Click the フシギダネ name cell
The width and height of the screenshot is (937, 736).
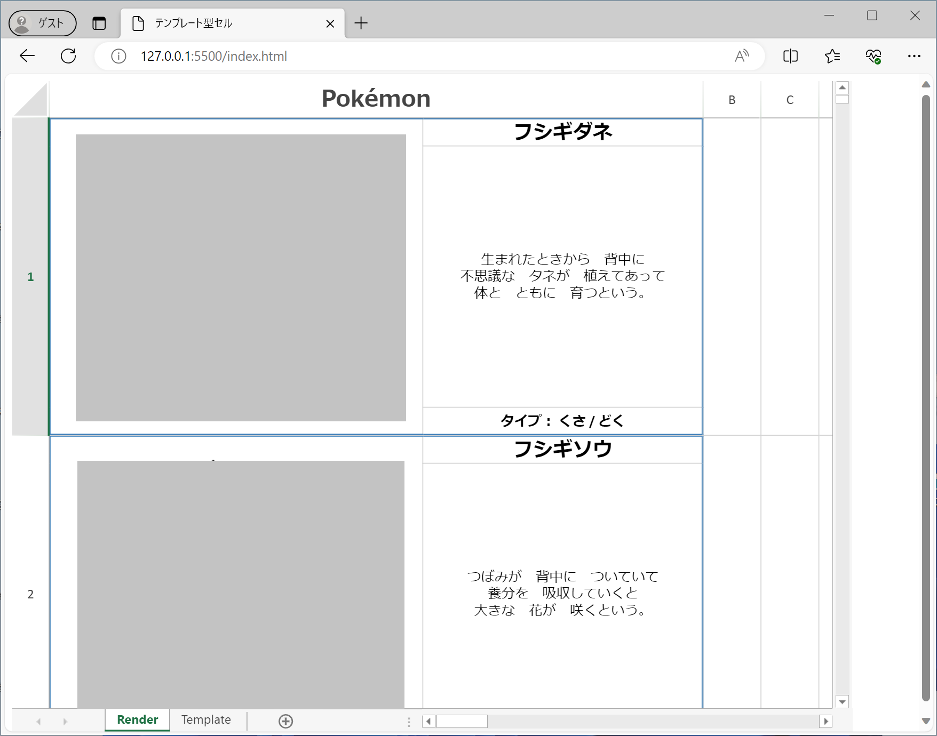tap(562, 132)
